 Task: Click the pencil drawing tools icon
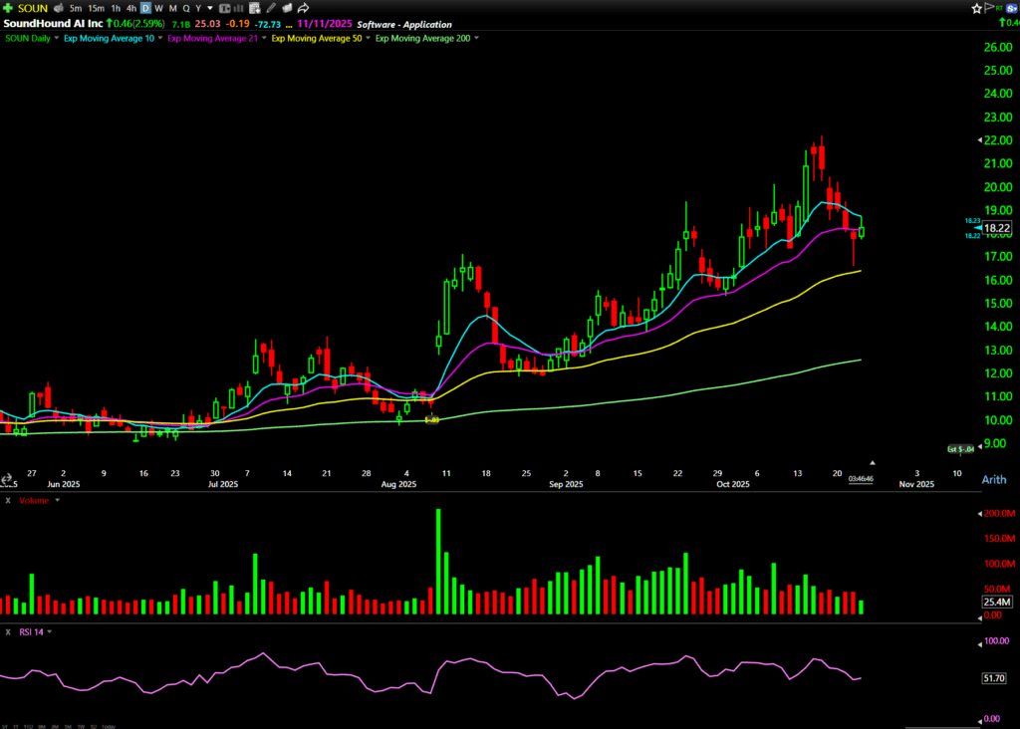(270, 8)
